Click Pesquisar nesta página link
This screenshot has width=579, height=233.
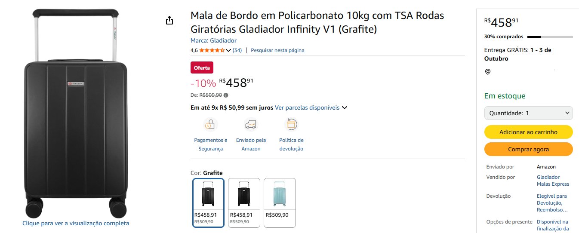[277, 50]
